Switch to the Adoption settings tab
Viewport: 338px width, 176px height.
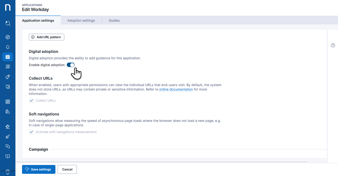[81, 20]
